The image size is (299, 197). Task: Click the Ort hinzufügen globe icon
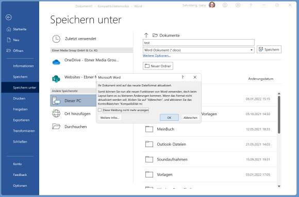56,114
